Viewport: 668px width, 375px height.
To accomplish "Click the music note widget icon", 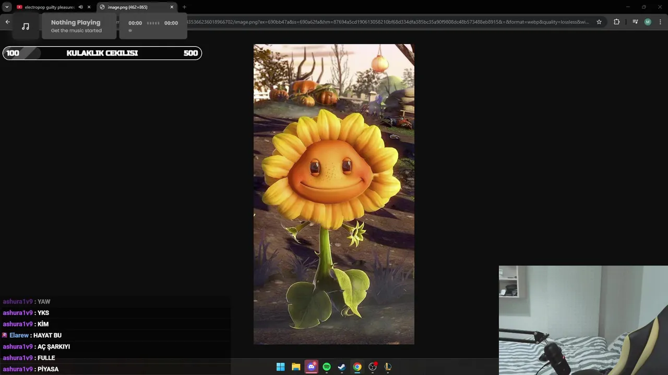I will click(x=26, y=26).
